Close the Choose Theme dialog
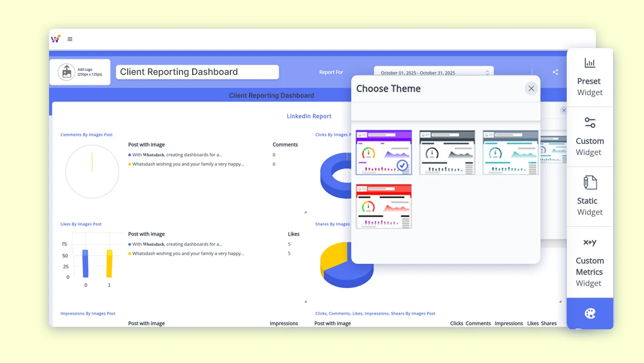The height and width of the screenshot is (363, 644). [531, 88]
